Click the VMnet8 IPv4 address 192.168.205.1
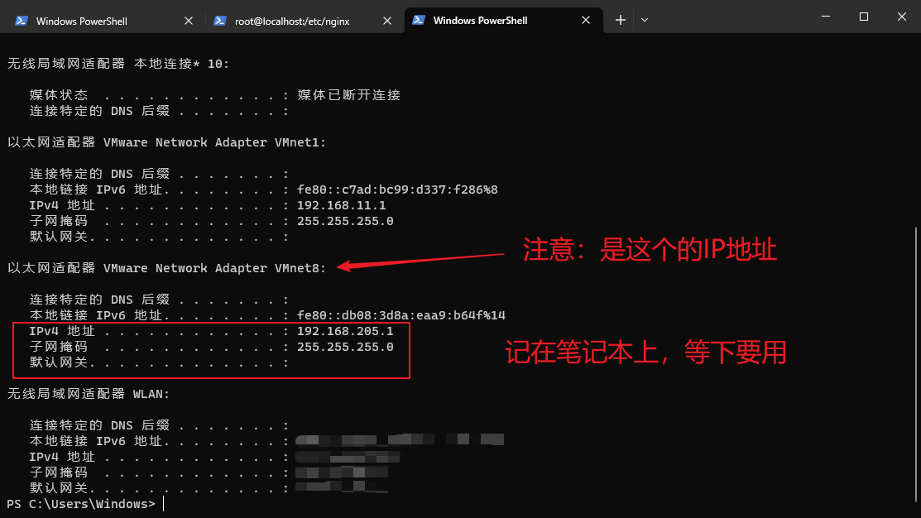Viewport: 921px width, 518px height. click(345, 331)
